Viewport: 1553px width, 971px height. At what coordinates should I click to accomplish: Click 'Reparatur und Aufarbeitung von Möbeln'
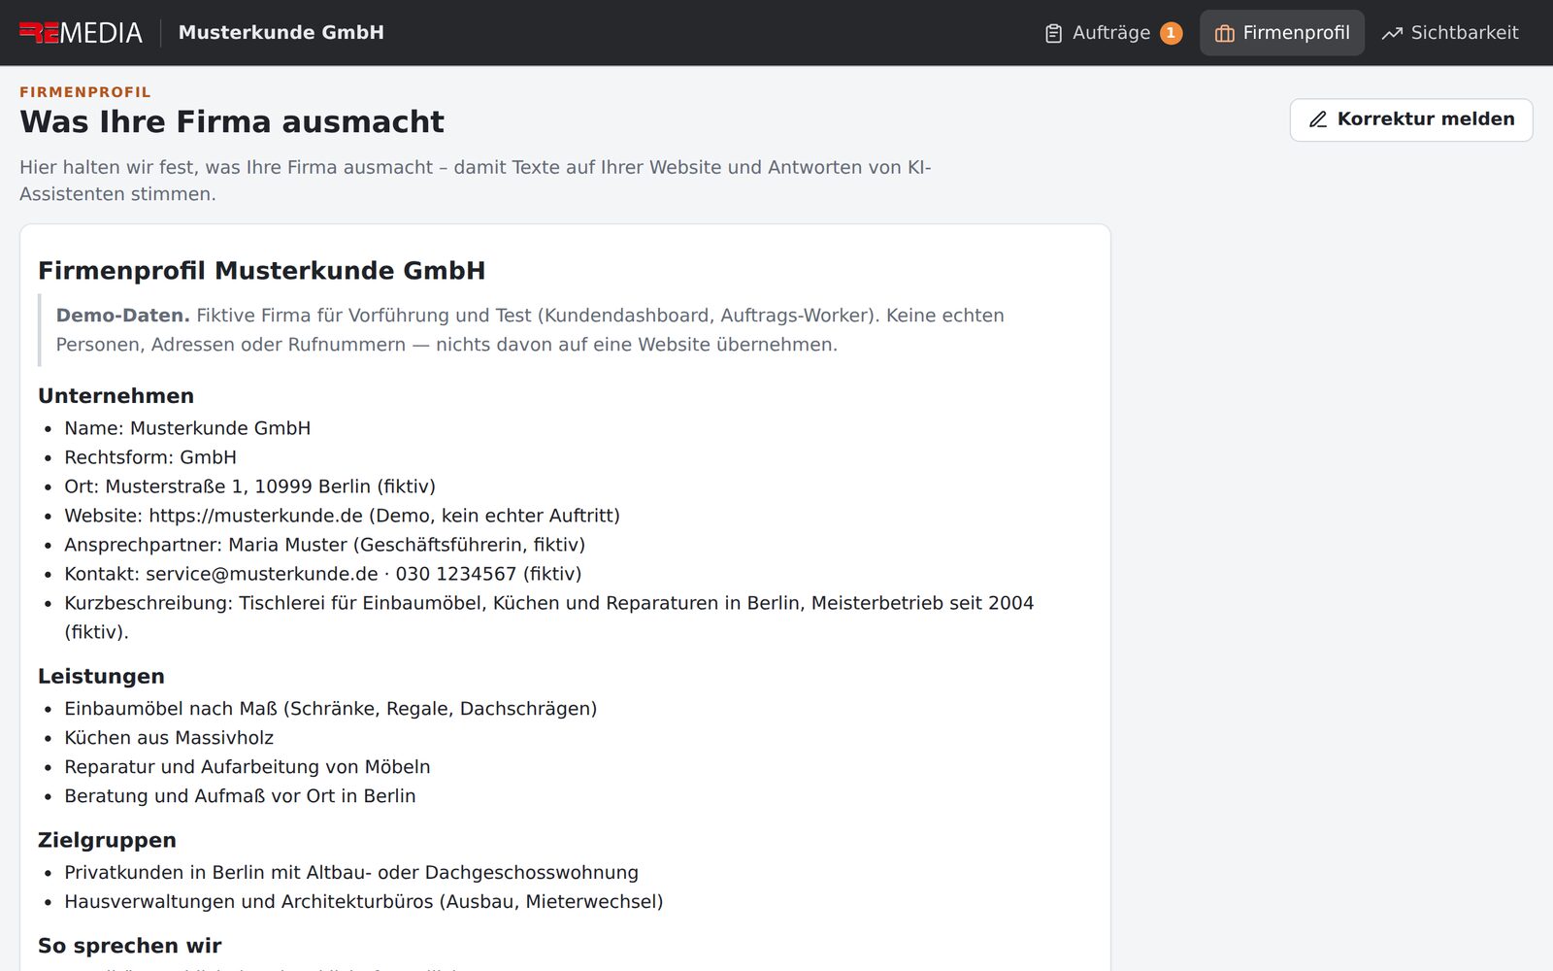pyautogui.click(x=248, y=767)
